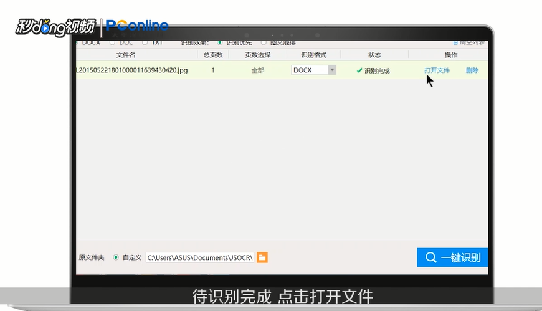Click the 原文件夹 label

(91, 257)
